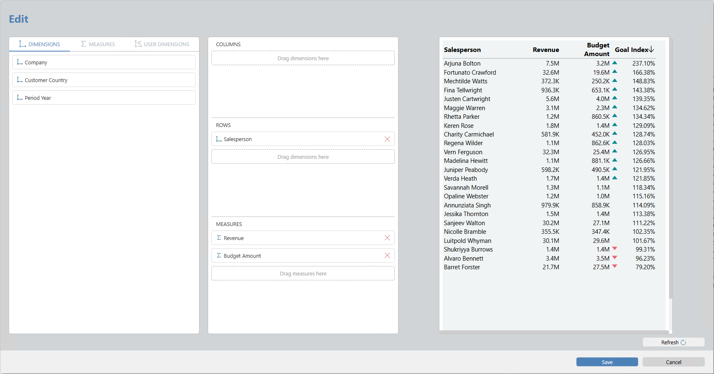Click the Budget Amount measure field
The height and width of the screenshot is (374, 714).
point(303,256)
